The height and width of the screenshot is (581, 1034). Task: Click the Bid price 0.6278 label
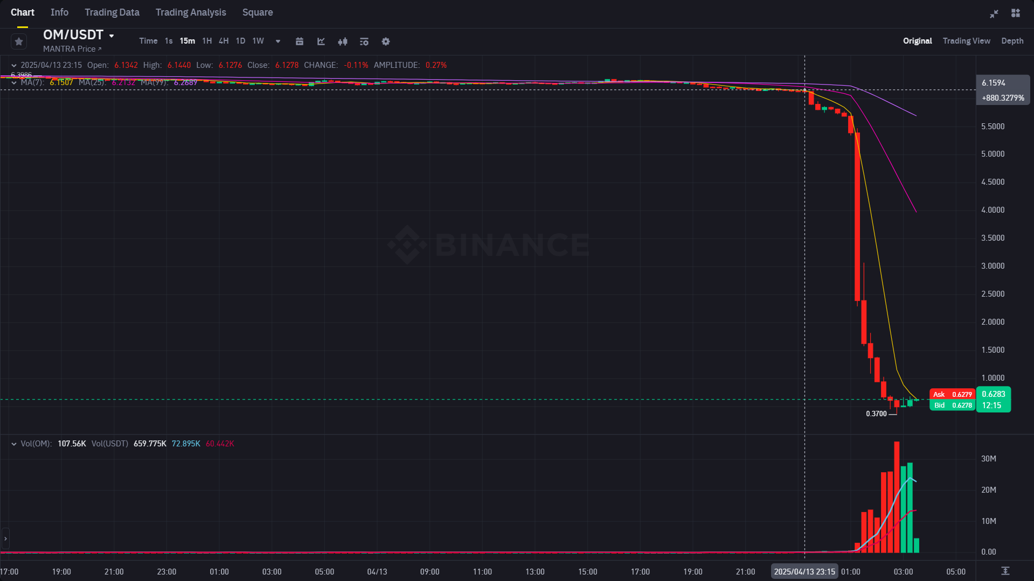[952, 405]
